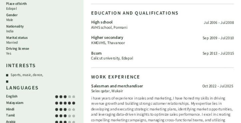This screenshot has width=241, height=123.
Task: Click the empty bullet square under Interests
Action: [x=7, y=81]
